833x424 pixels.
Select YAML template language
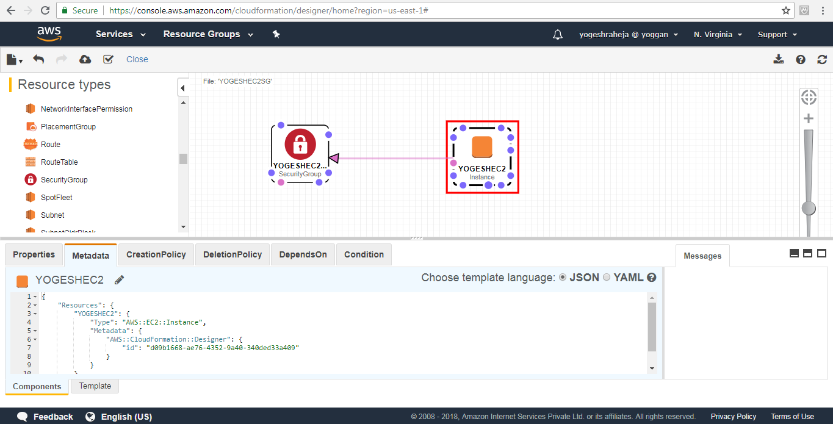[x=607, y=278]
